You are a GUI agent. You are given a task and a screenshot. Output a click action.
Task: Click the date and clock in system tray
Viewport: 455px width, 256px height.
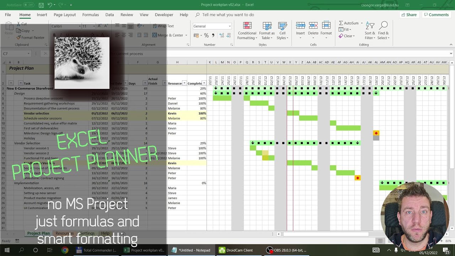pyautogui.click(x=428, y=252)
